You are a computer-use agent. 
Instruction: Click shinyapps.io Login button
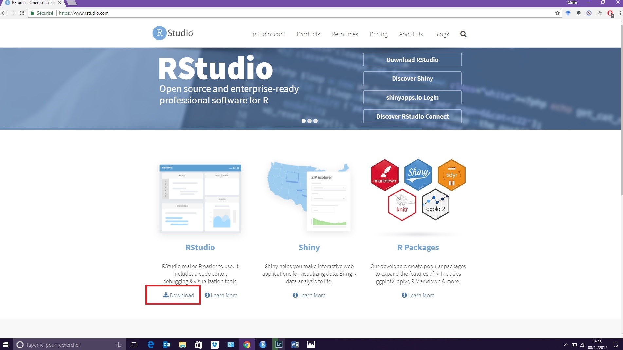point(412,97)
